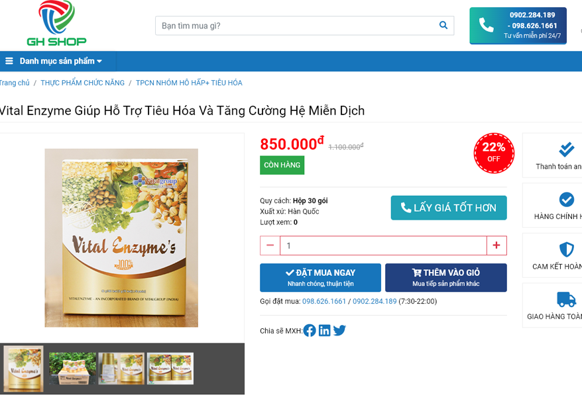Click LẤY GIÁ TỐT HƠN button
The width and height of the screenshot is (582, 399).
(x=449, y=208)
